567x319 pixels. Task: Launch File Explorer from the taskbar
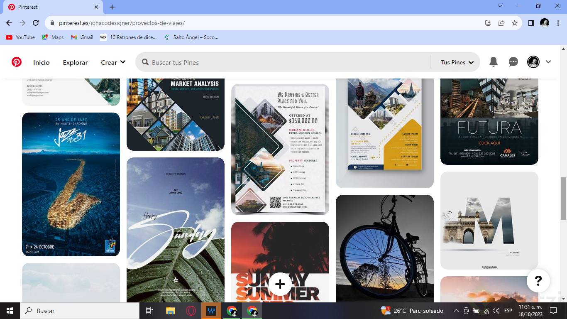pyautogui.click(x=170, y=311)
